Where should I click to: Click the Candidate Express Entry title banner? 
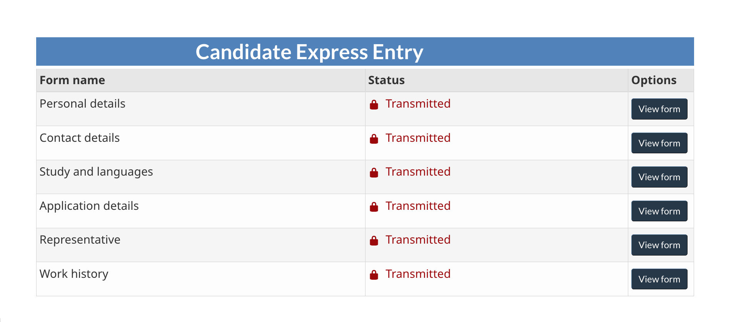click(365, 51)
